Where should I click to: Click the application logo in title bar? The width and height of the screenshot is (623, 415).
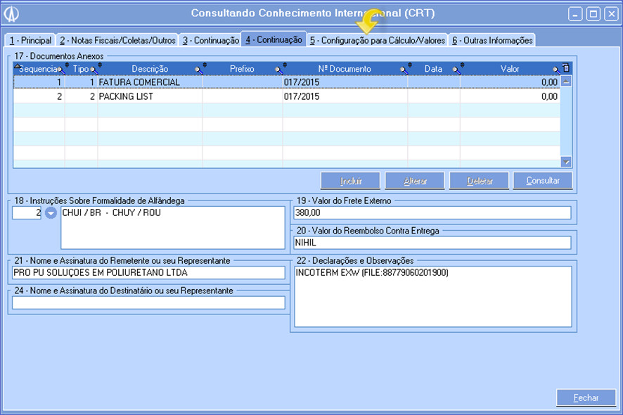(12, 14)
